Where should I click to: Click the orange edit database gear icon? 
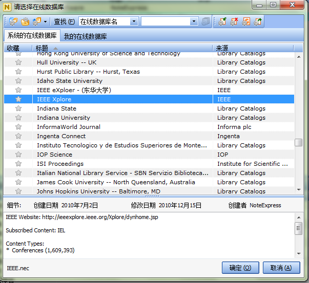pyautogui.click(x=246, y=21)
